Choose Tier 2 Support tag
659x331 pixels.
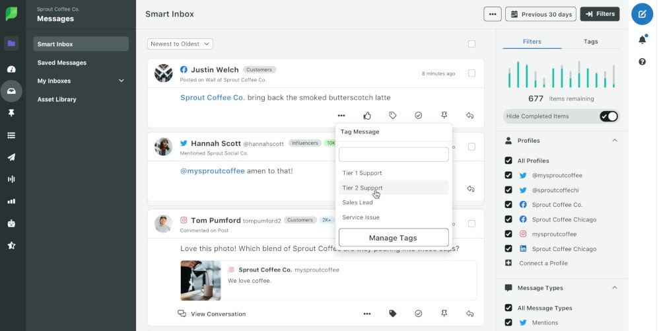click(394, 188)
